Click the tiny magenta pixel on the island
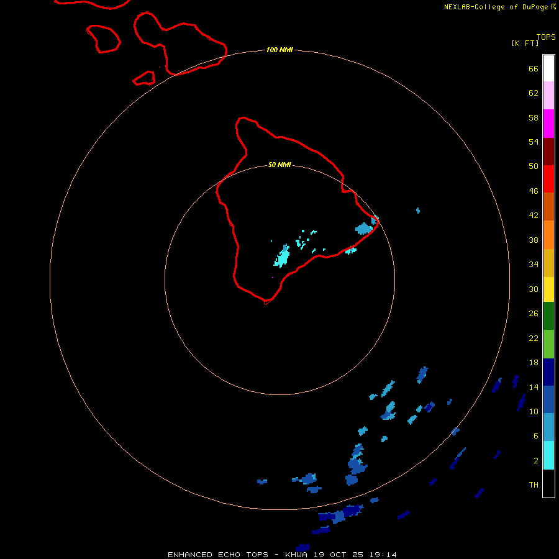Screen dimensions: 559x559 pos(273,278)
